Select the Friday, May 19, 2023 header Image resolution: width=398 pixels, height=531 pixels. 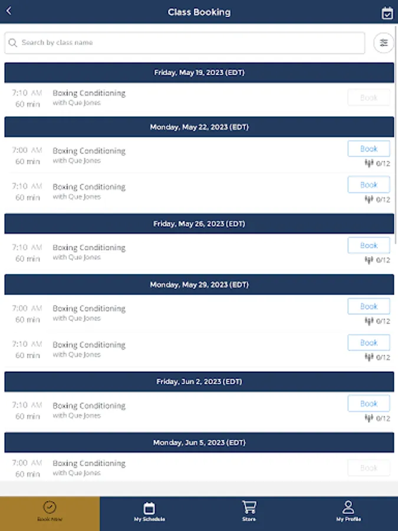[x=199, y=73]
